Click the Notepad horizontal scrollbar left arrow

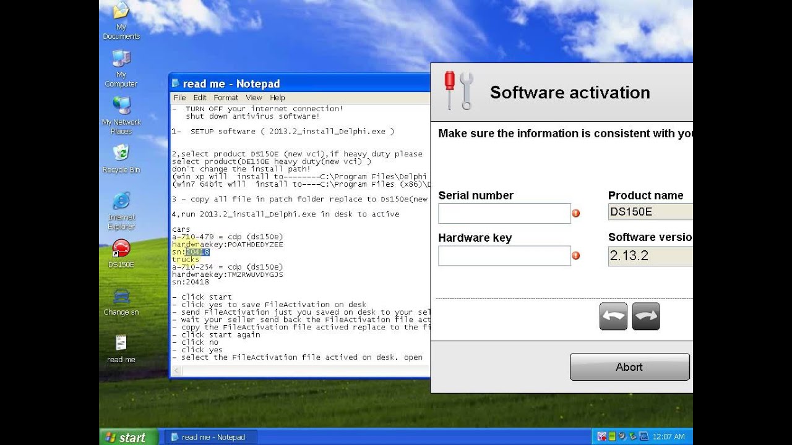pyautogui.click(x=176, y=371)
